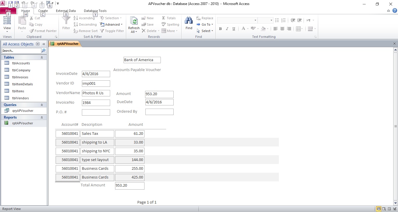
Task: Collapse the Reports group
Action: coord(42,117)
